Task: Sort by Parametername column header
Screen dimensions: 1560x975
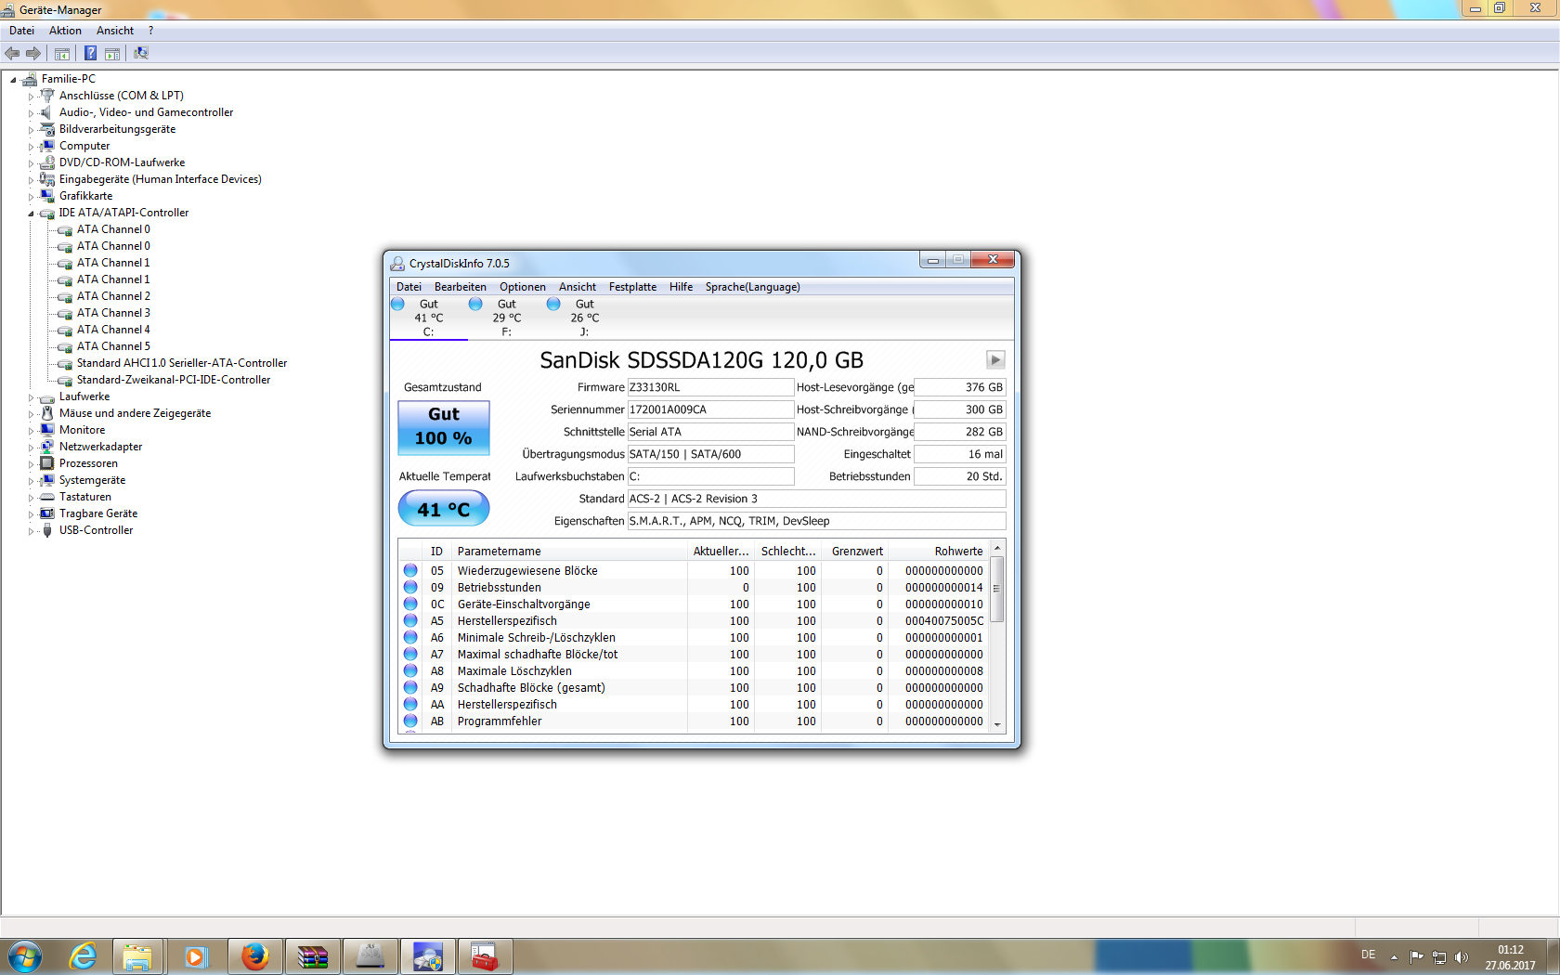Action: (x=570, y=551)
